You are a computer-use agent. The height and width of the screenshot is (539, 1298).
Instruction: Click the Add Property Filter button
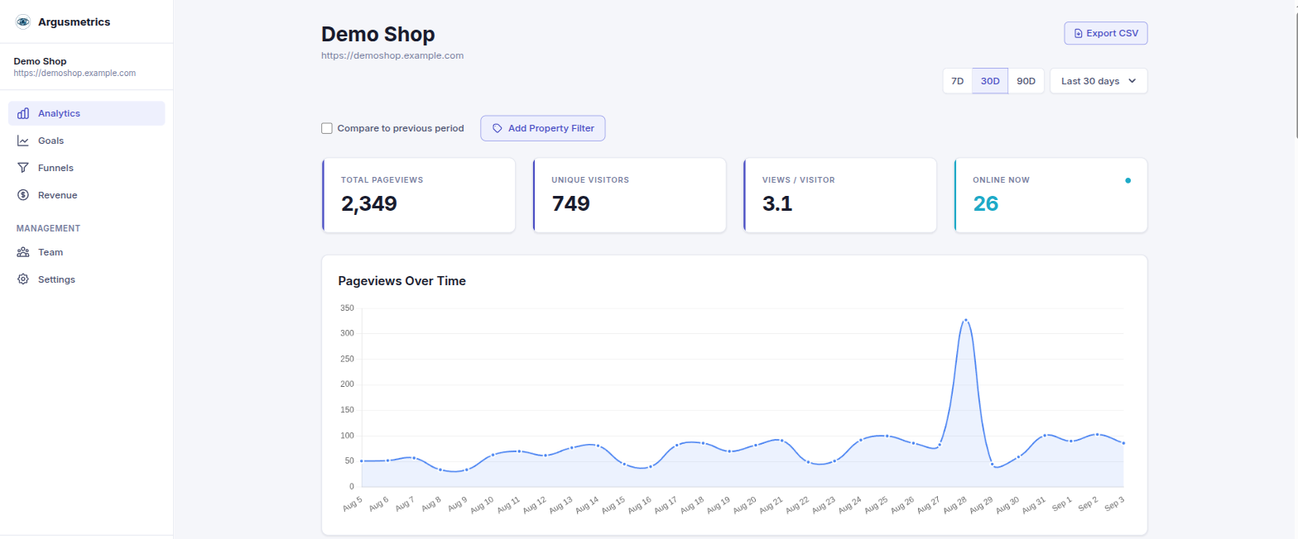pos(543,128)
